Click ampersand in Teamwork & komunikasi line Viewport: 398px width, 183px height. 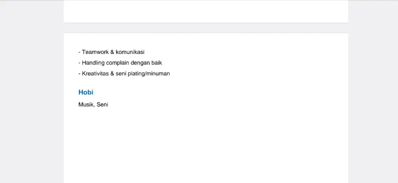pyautogui.click(x=112, y=52)
